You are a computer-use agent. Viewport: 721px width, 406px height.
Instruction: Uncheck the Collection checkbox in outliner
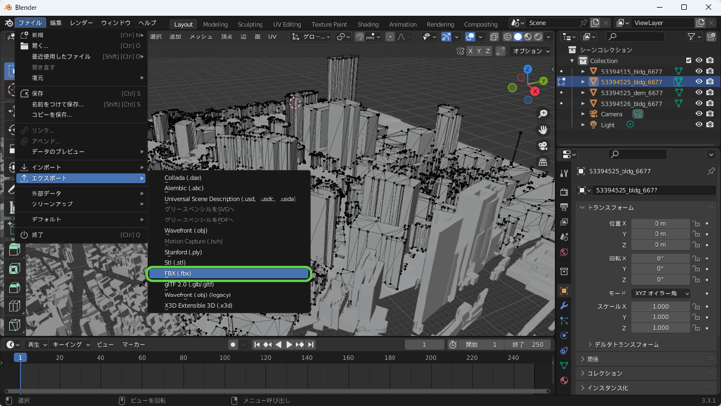coord(690,60)
